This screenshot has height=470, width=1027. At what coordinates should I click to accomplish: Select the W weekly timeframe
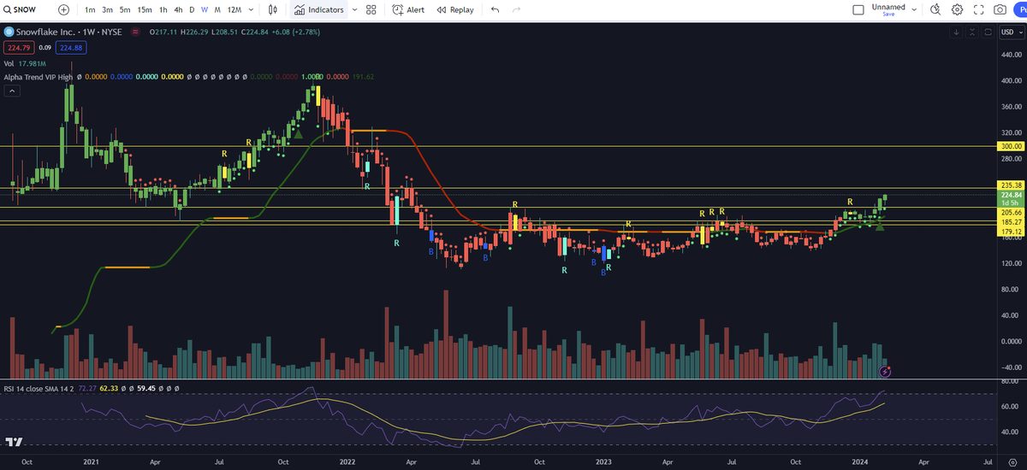point(205,9)
